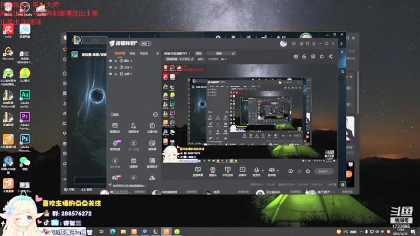Open the 主播任务 tool icon
The height and width of the screenshot is (236, 420).
coord(152,127)
